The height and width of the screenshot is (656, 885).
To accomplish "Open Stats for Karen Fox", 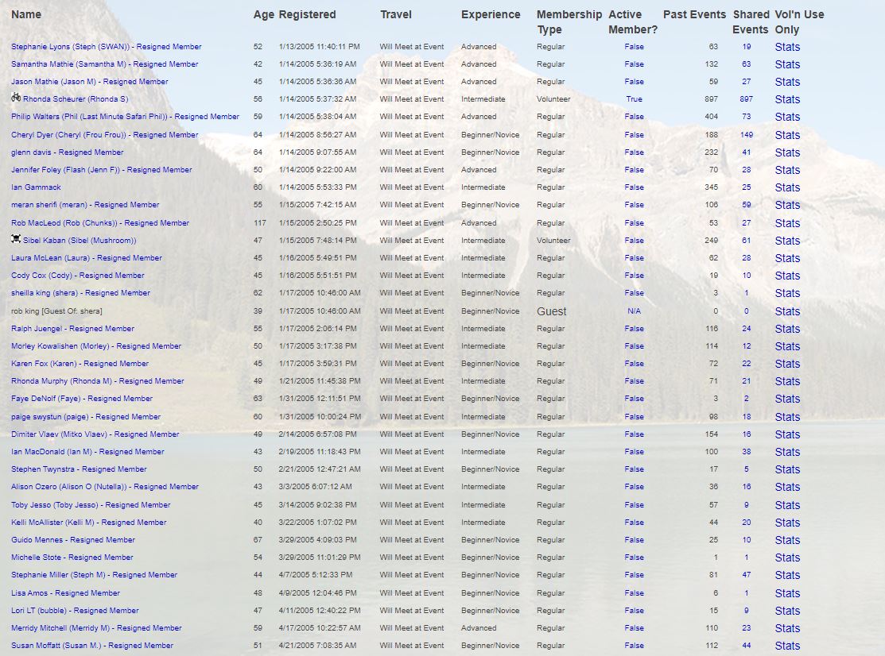I will pos(787,364).
